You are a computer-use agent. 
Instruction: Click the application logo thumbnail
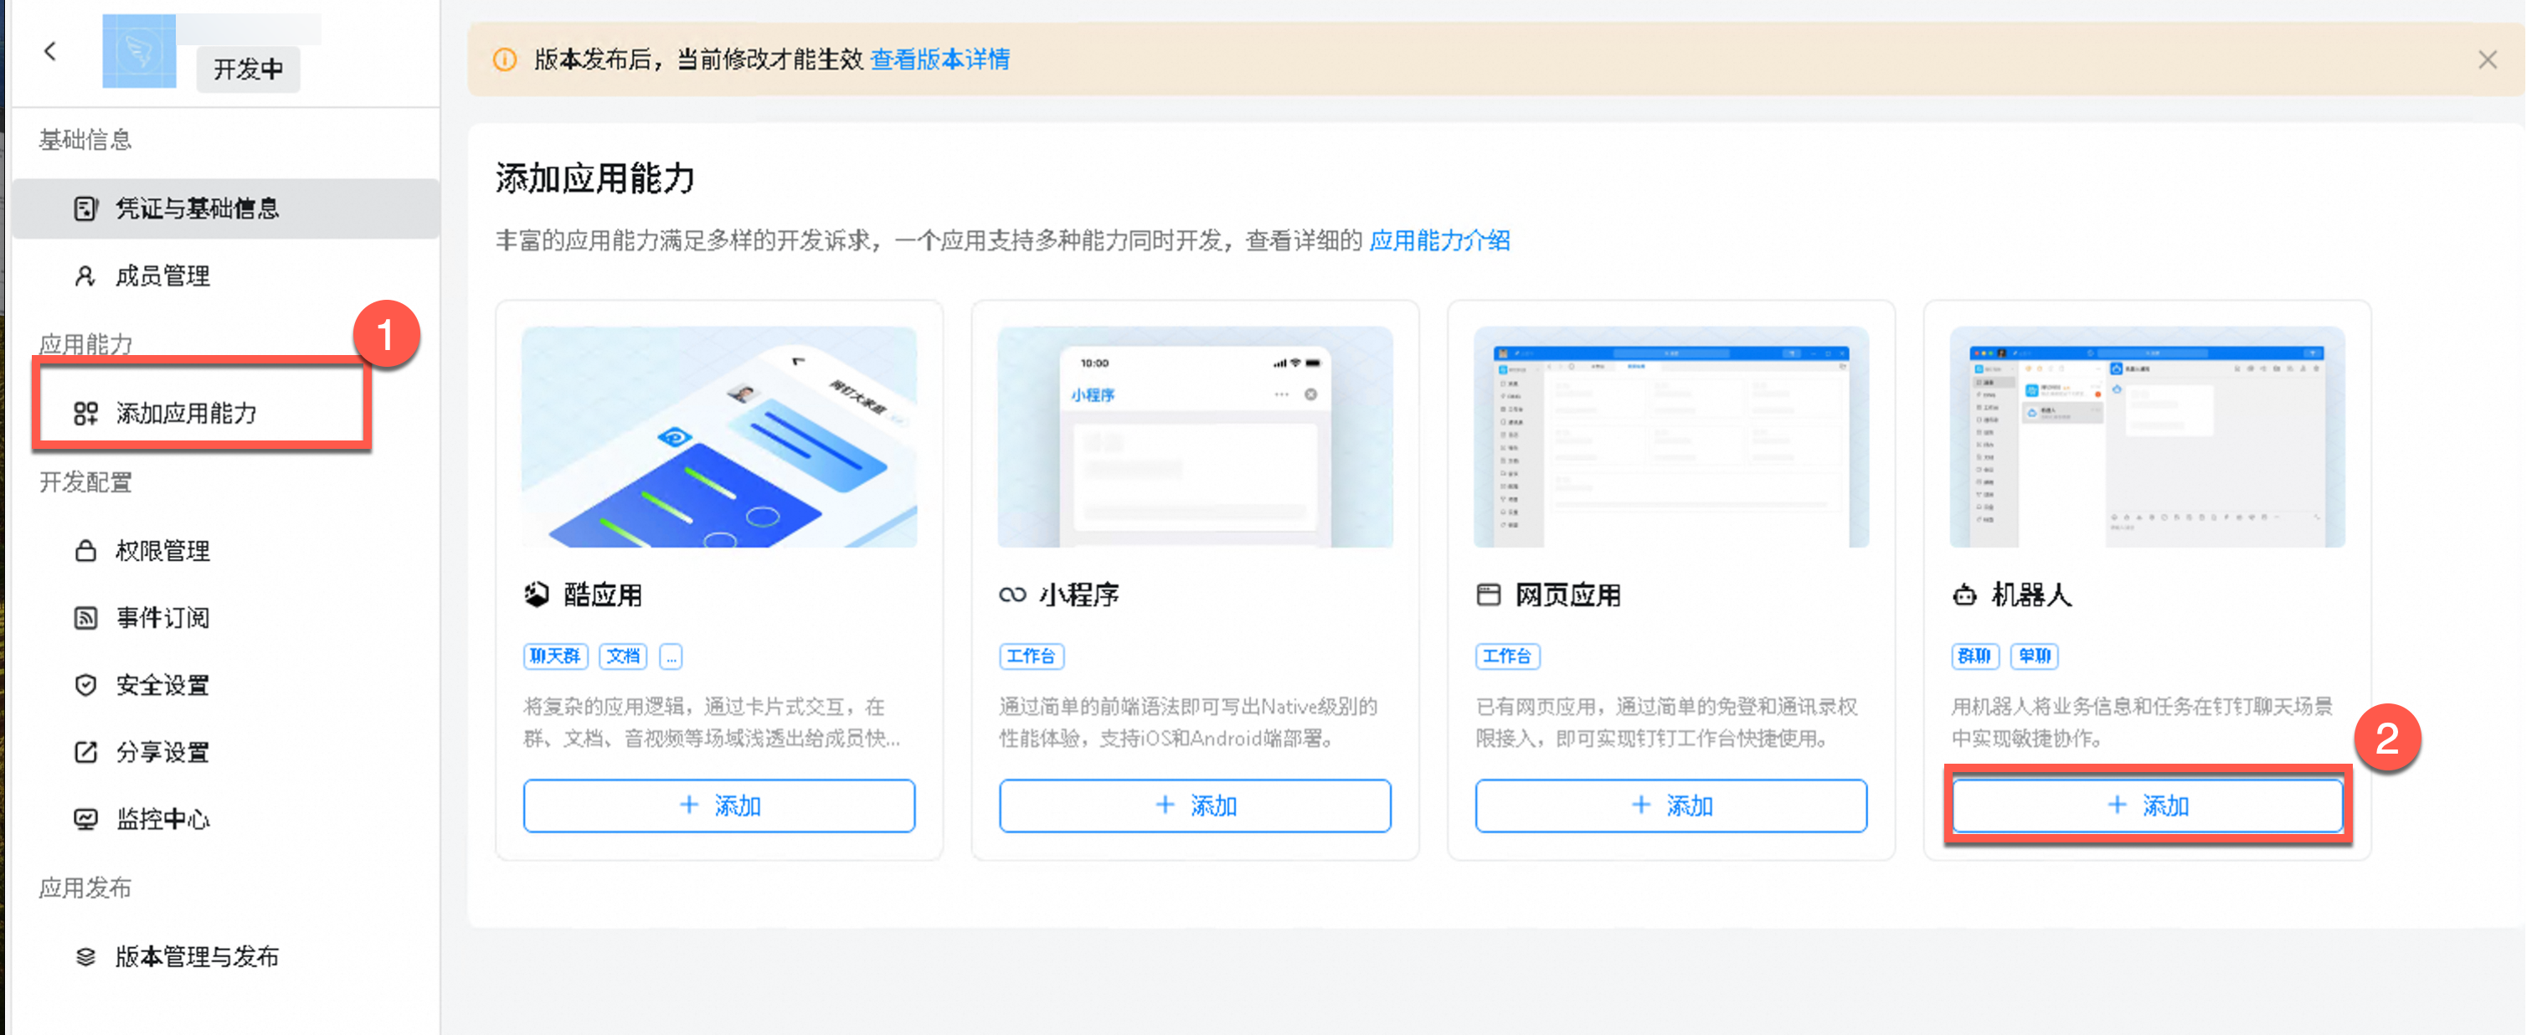(x=138, y=51)
